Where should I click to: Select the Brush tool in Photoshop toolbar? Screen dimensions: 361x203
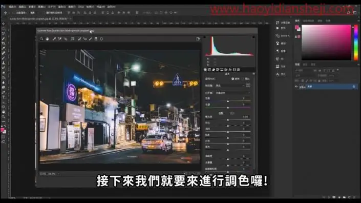click(3, 58)
